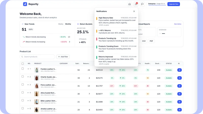Export report as PDF
Viewport: 203px width, 114px height.
pyautogui.click(x=151, y=41)
